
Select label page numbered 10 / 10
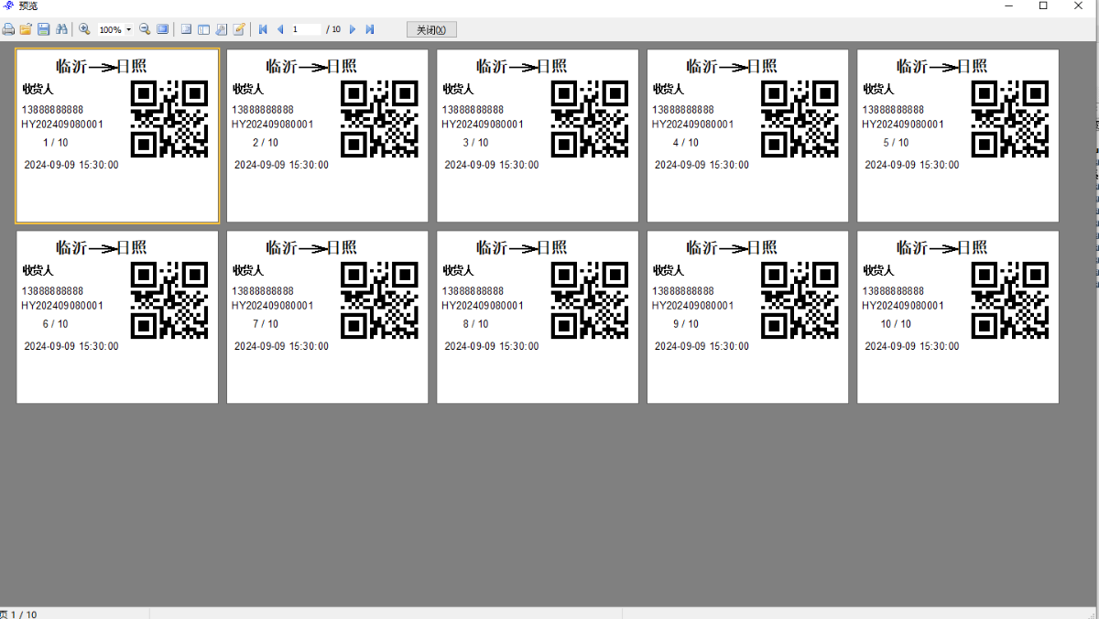click(x=958, y=317)
